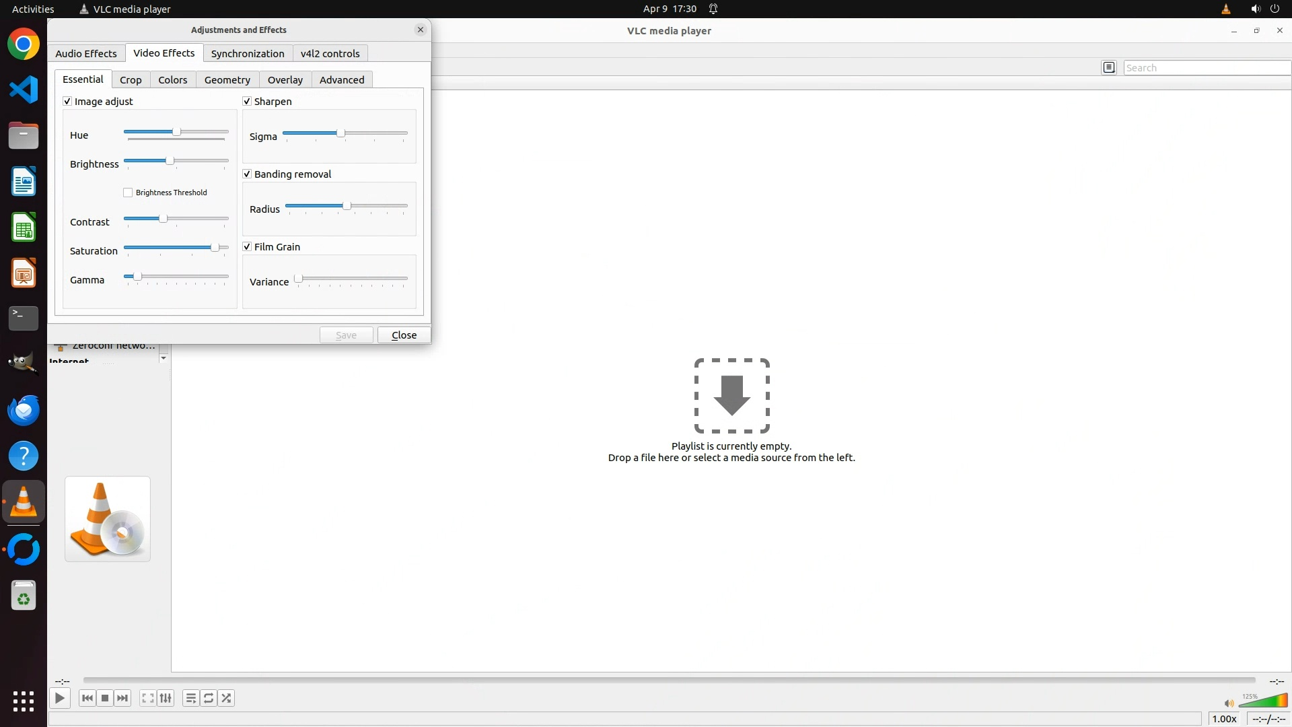The image size is (1292, 727).
Task: Enable shuffle random playback
Action: tap(227, 698)
